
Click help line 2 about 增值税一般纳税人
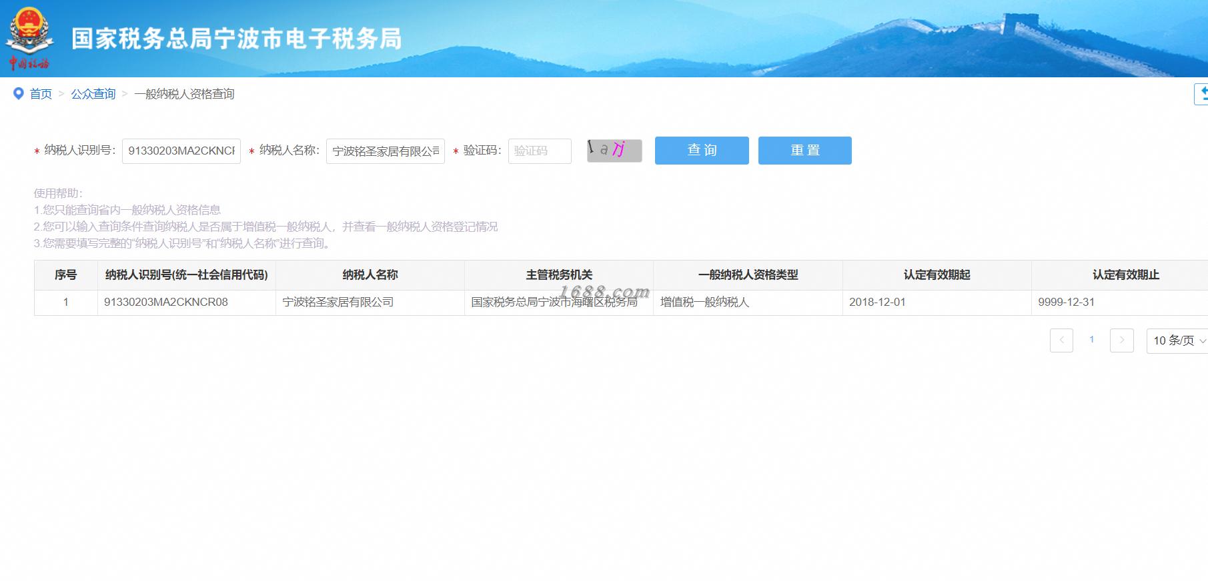click(x=265, y=227)
